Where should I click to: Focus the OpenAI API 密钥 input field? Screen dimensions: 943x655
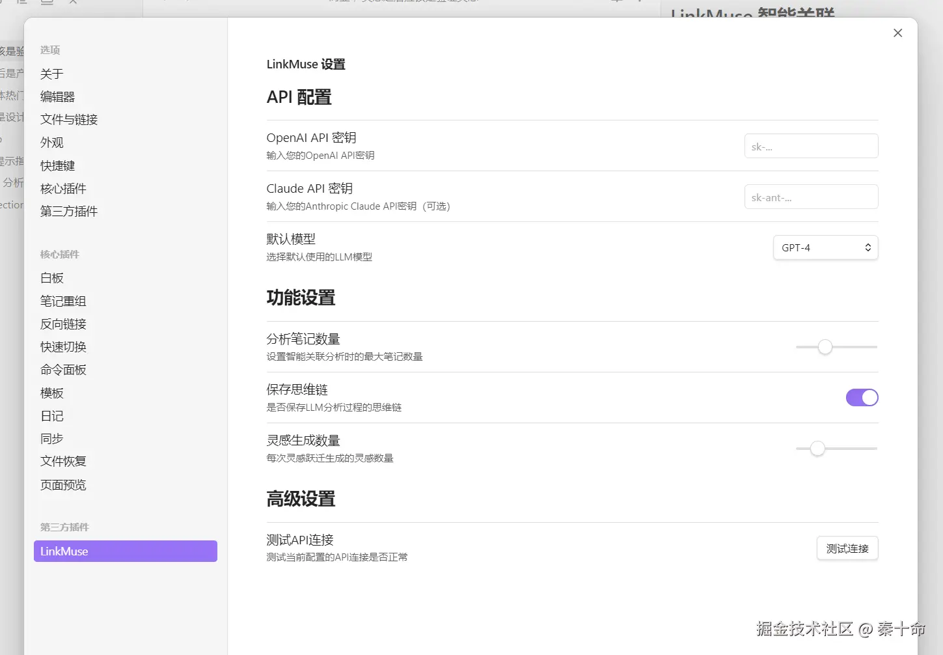point(811,146)
